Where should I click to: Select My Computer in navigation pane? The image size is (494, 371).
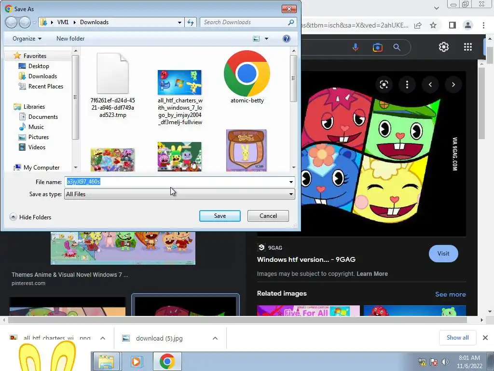point(41,168)
